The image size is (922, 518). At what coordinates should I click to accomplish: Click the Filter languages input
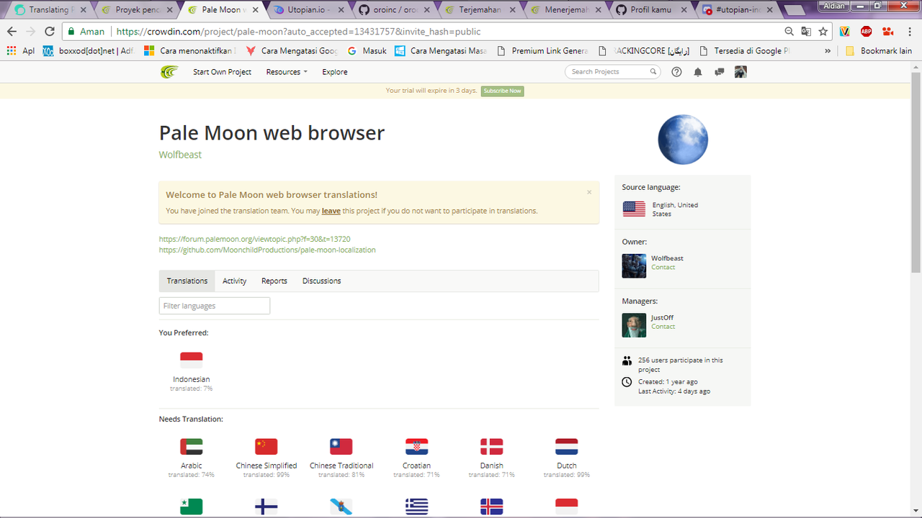click(215, 306)
